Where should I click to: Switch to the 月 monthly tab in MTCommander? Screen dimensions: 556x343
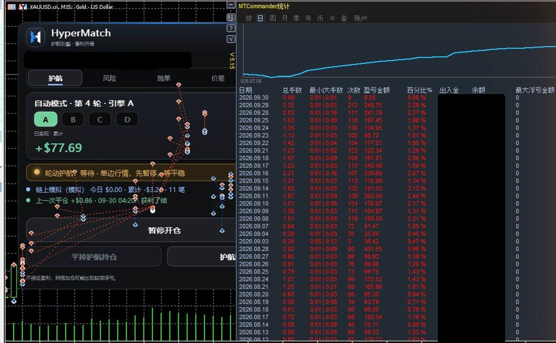[x=284, y=18]
